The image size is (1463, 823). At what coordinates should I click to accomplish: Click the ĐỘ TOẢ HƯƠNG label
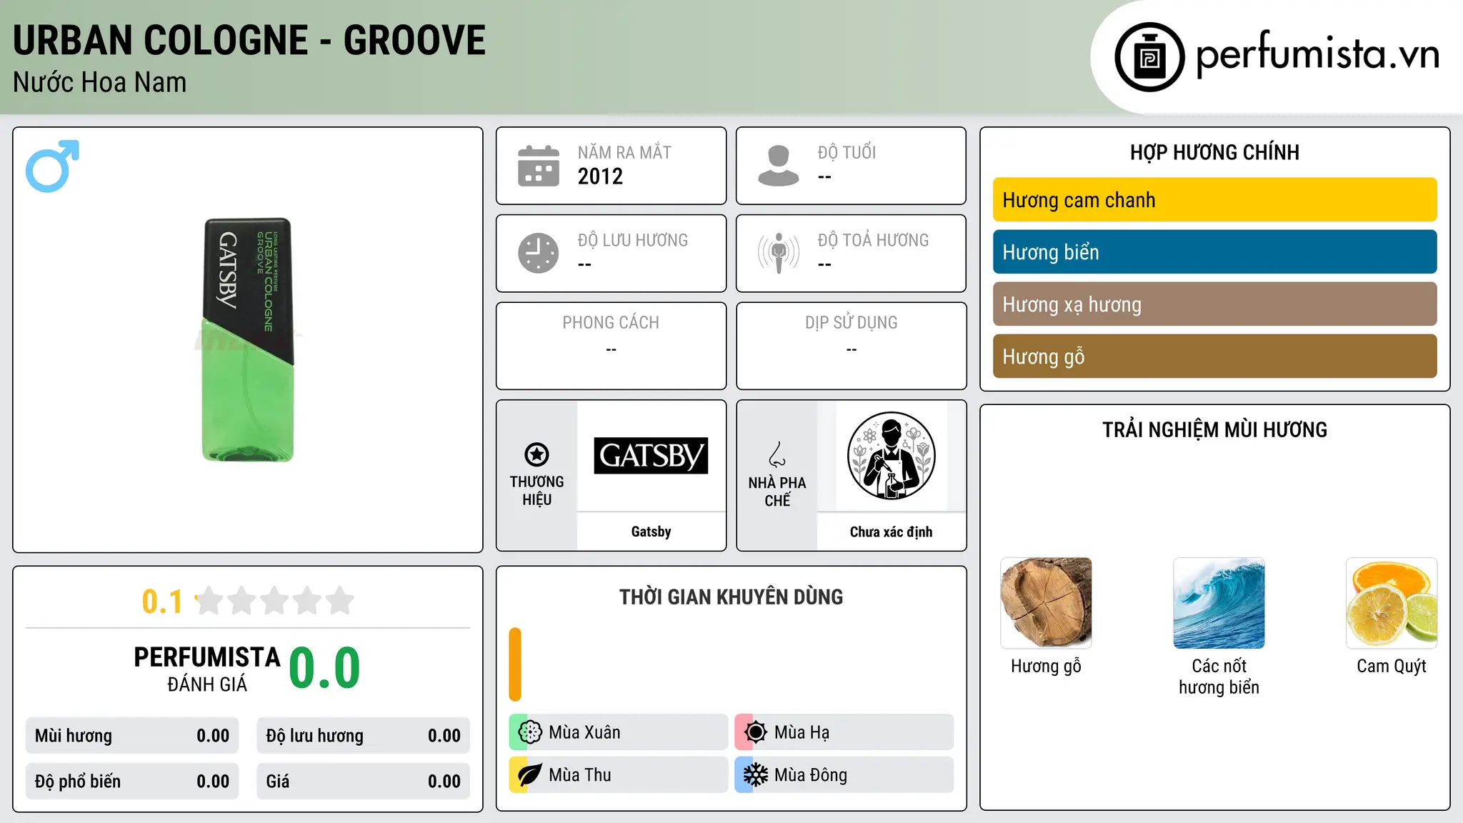(x=873, y=240)
